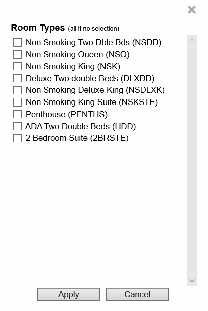Select Non Smoking King (NSK) checkbox

point(17,66)
